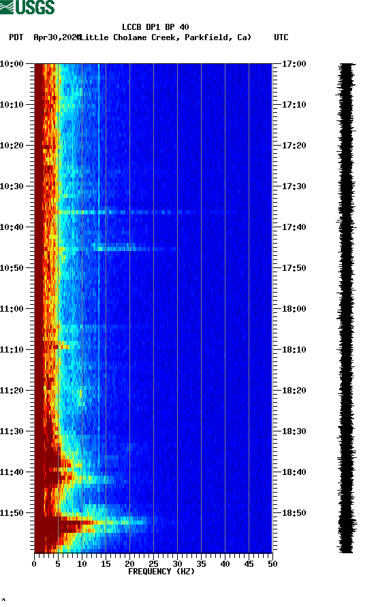Click the '10:40' PDT time label

click(12, 227)
